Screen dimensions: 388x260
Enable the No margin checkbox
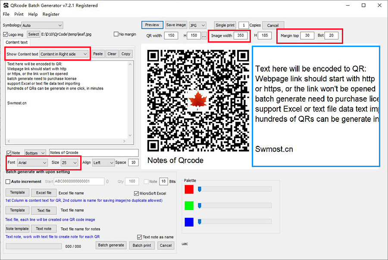click(116, 34)
